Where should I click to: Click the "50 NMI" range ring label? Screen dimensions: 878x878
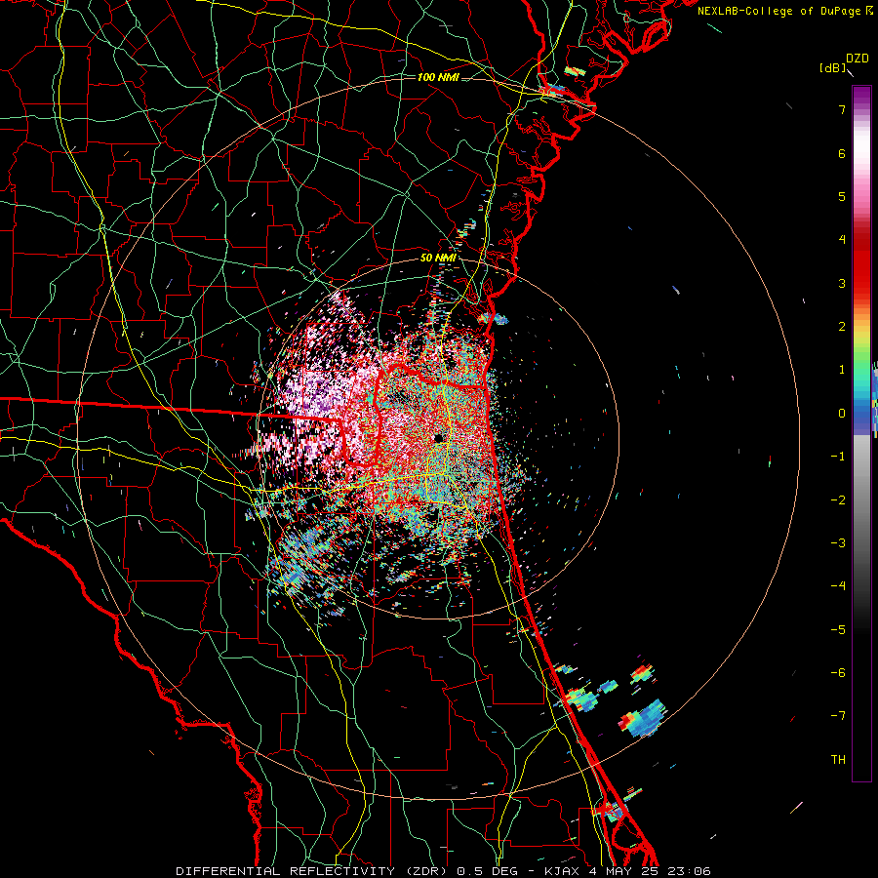(x=438, y=258)
